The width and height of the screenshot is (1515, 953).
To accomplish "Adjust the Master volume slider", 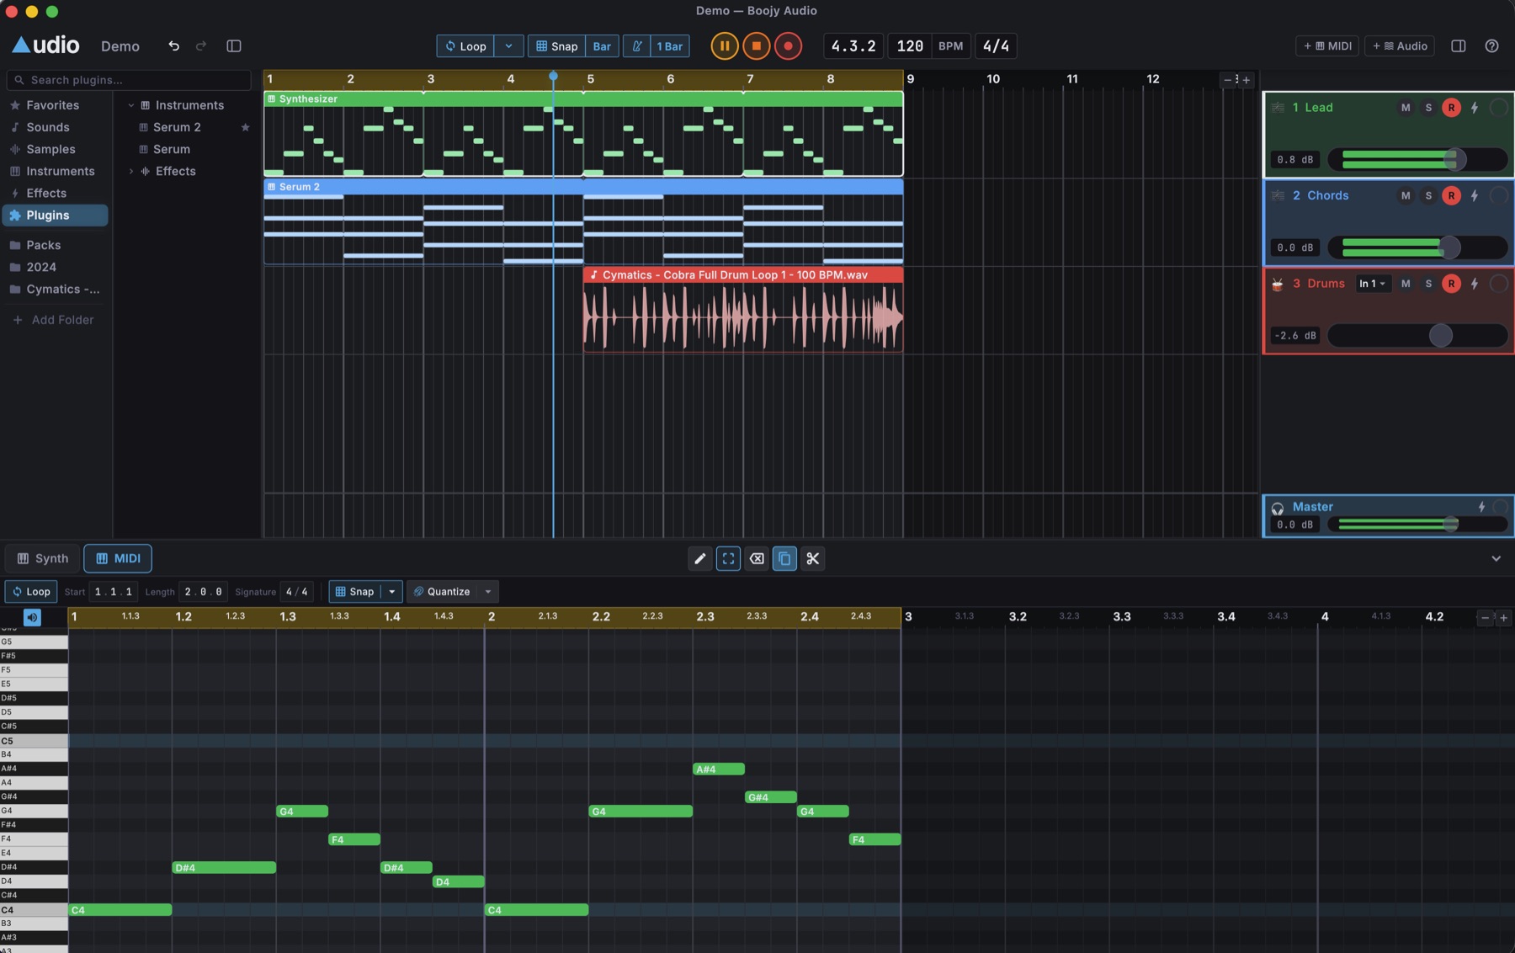I will tap(1417, 524).
